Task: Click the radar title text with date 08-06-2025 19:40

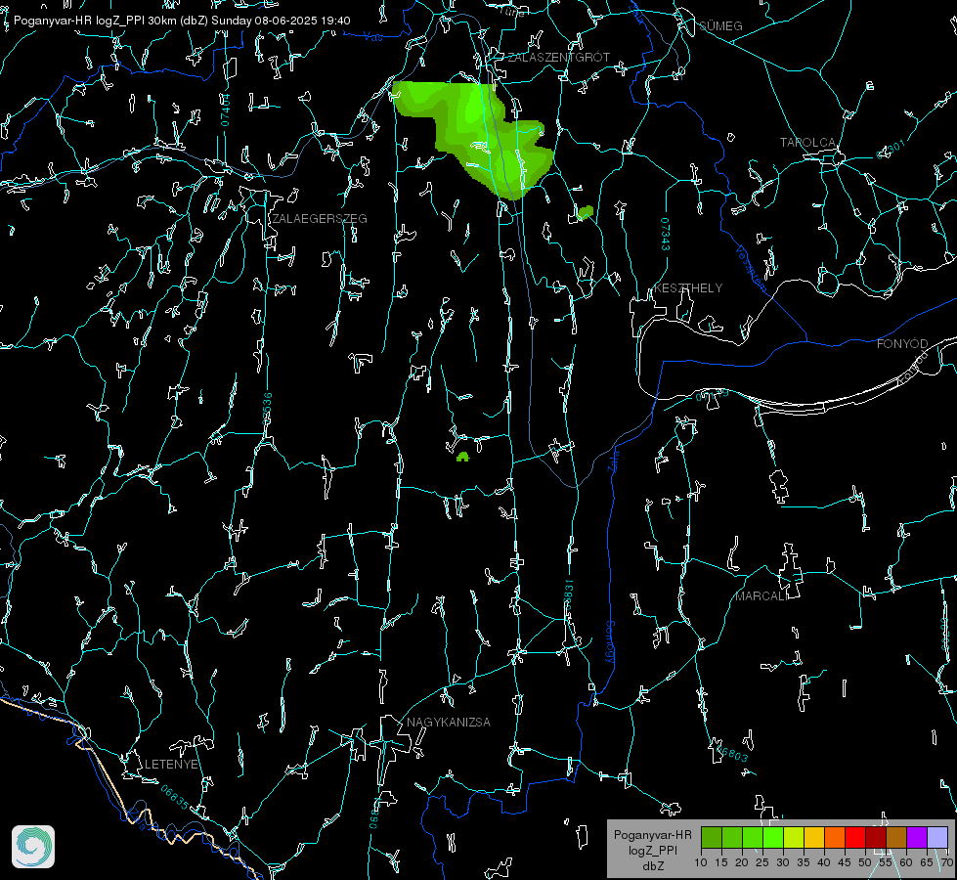Action: click(x=182, y=21)
